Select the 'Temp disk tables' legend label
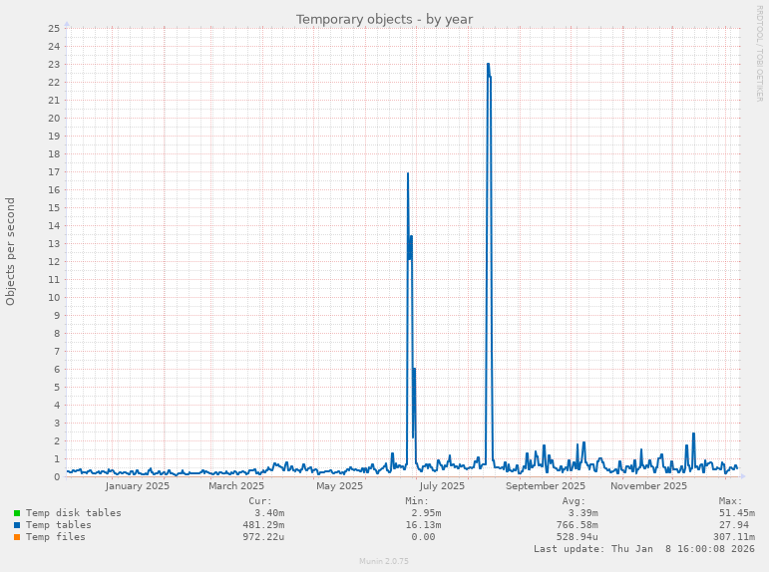The image size is (769, 572). tap(74, 513)
